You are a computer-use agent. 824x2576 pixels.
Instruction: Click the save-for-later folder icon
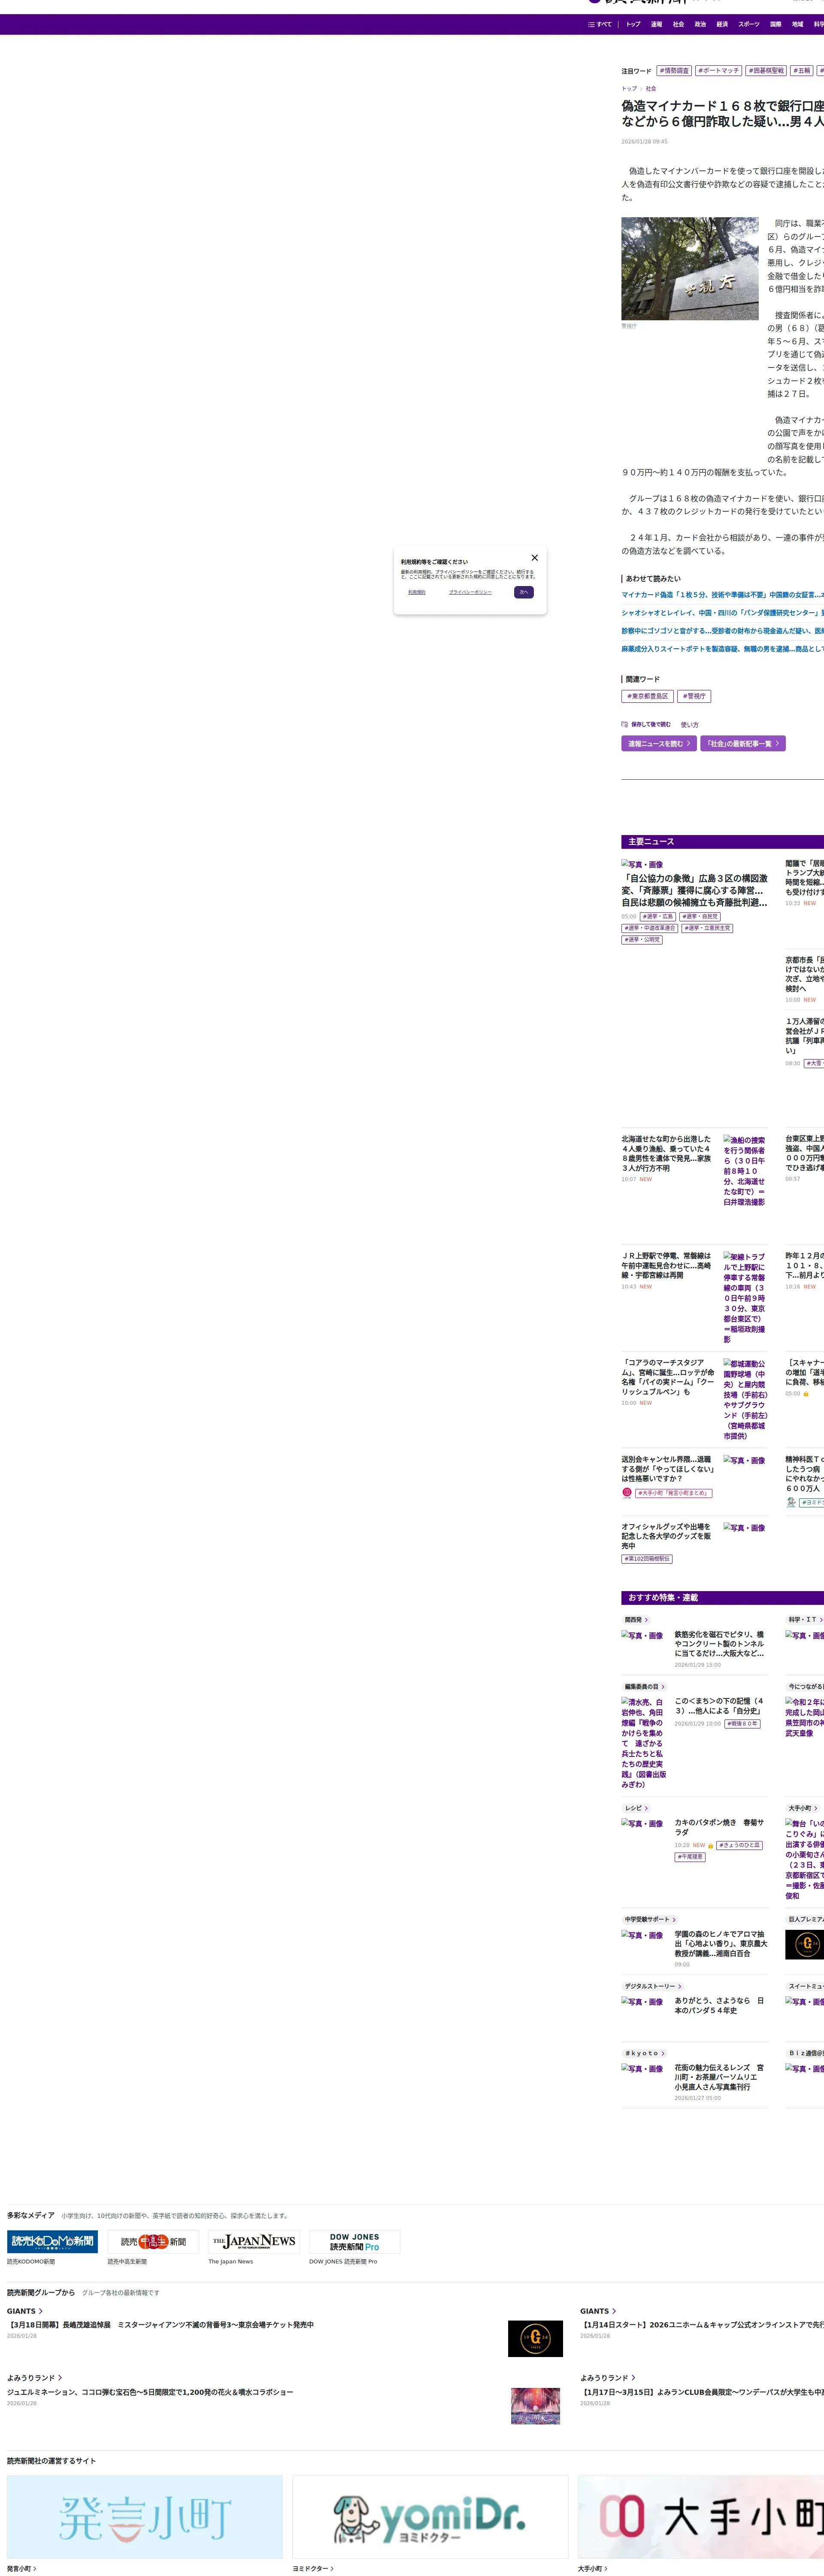(x=625, y=724)
